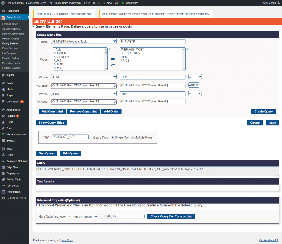Screen dimensions: 282x244
Task: Open the first Variable dropdown
Action: [84, 86]
